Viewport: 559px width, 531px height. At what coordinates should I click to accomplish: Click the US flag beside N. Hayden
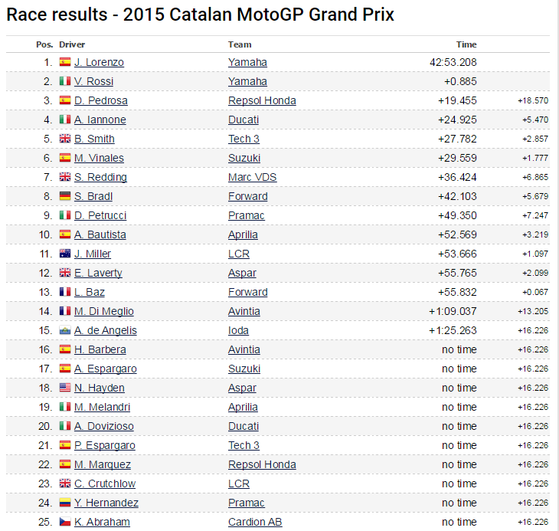tap(65, 388)
